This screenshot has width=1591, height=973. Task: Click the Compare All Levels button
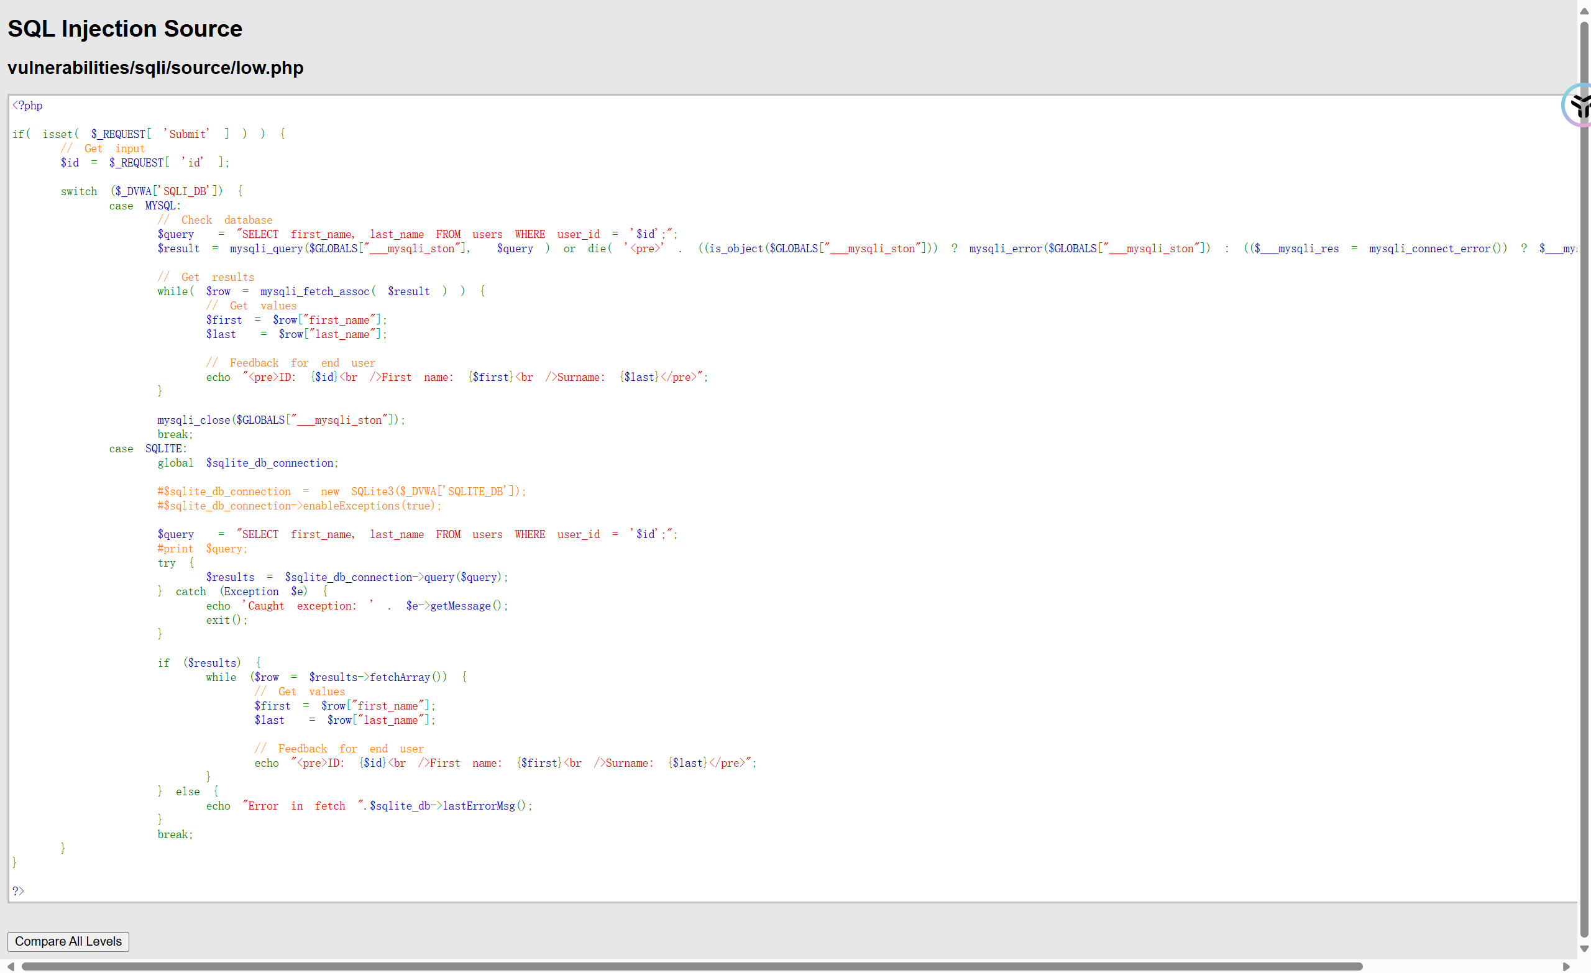[x=68, y=941]
